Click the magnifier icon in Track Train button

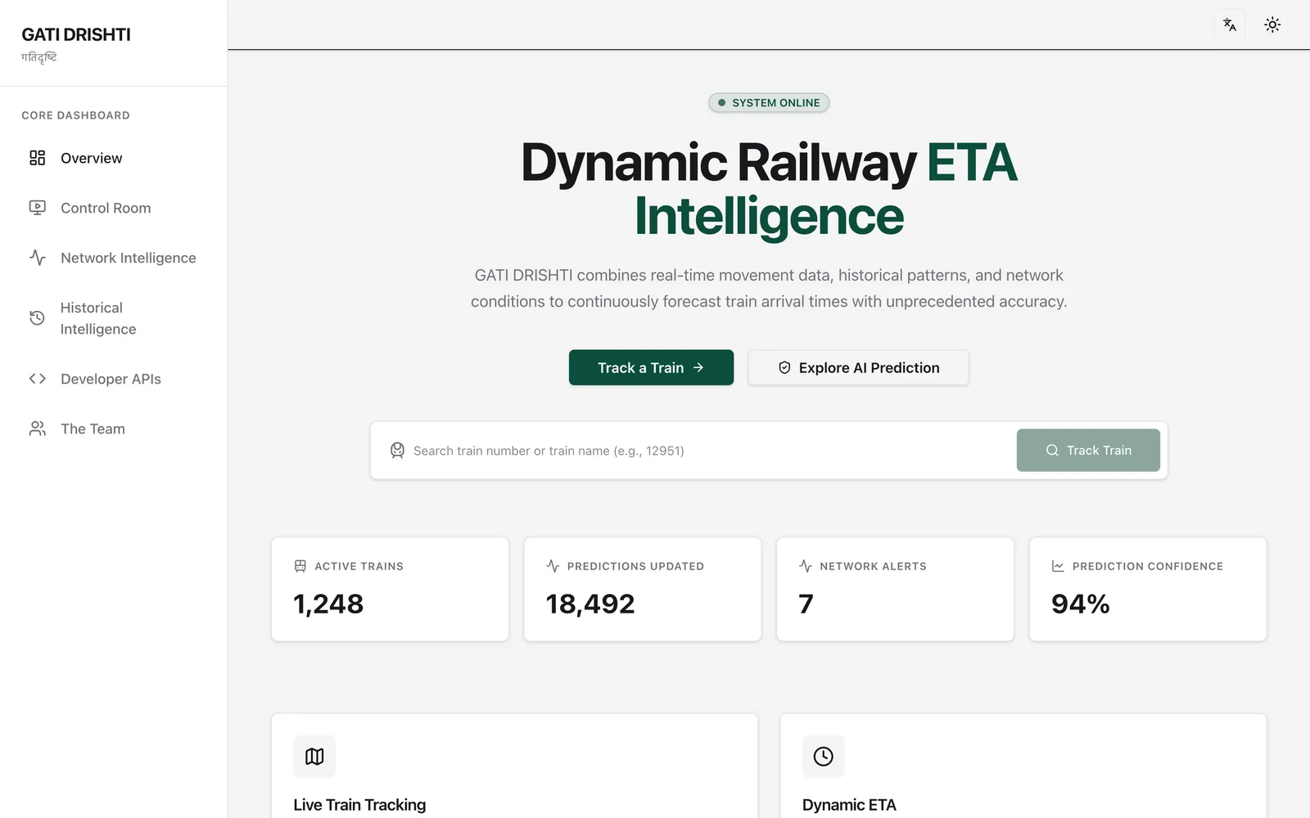pos(1052,451)
